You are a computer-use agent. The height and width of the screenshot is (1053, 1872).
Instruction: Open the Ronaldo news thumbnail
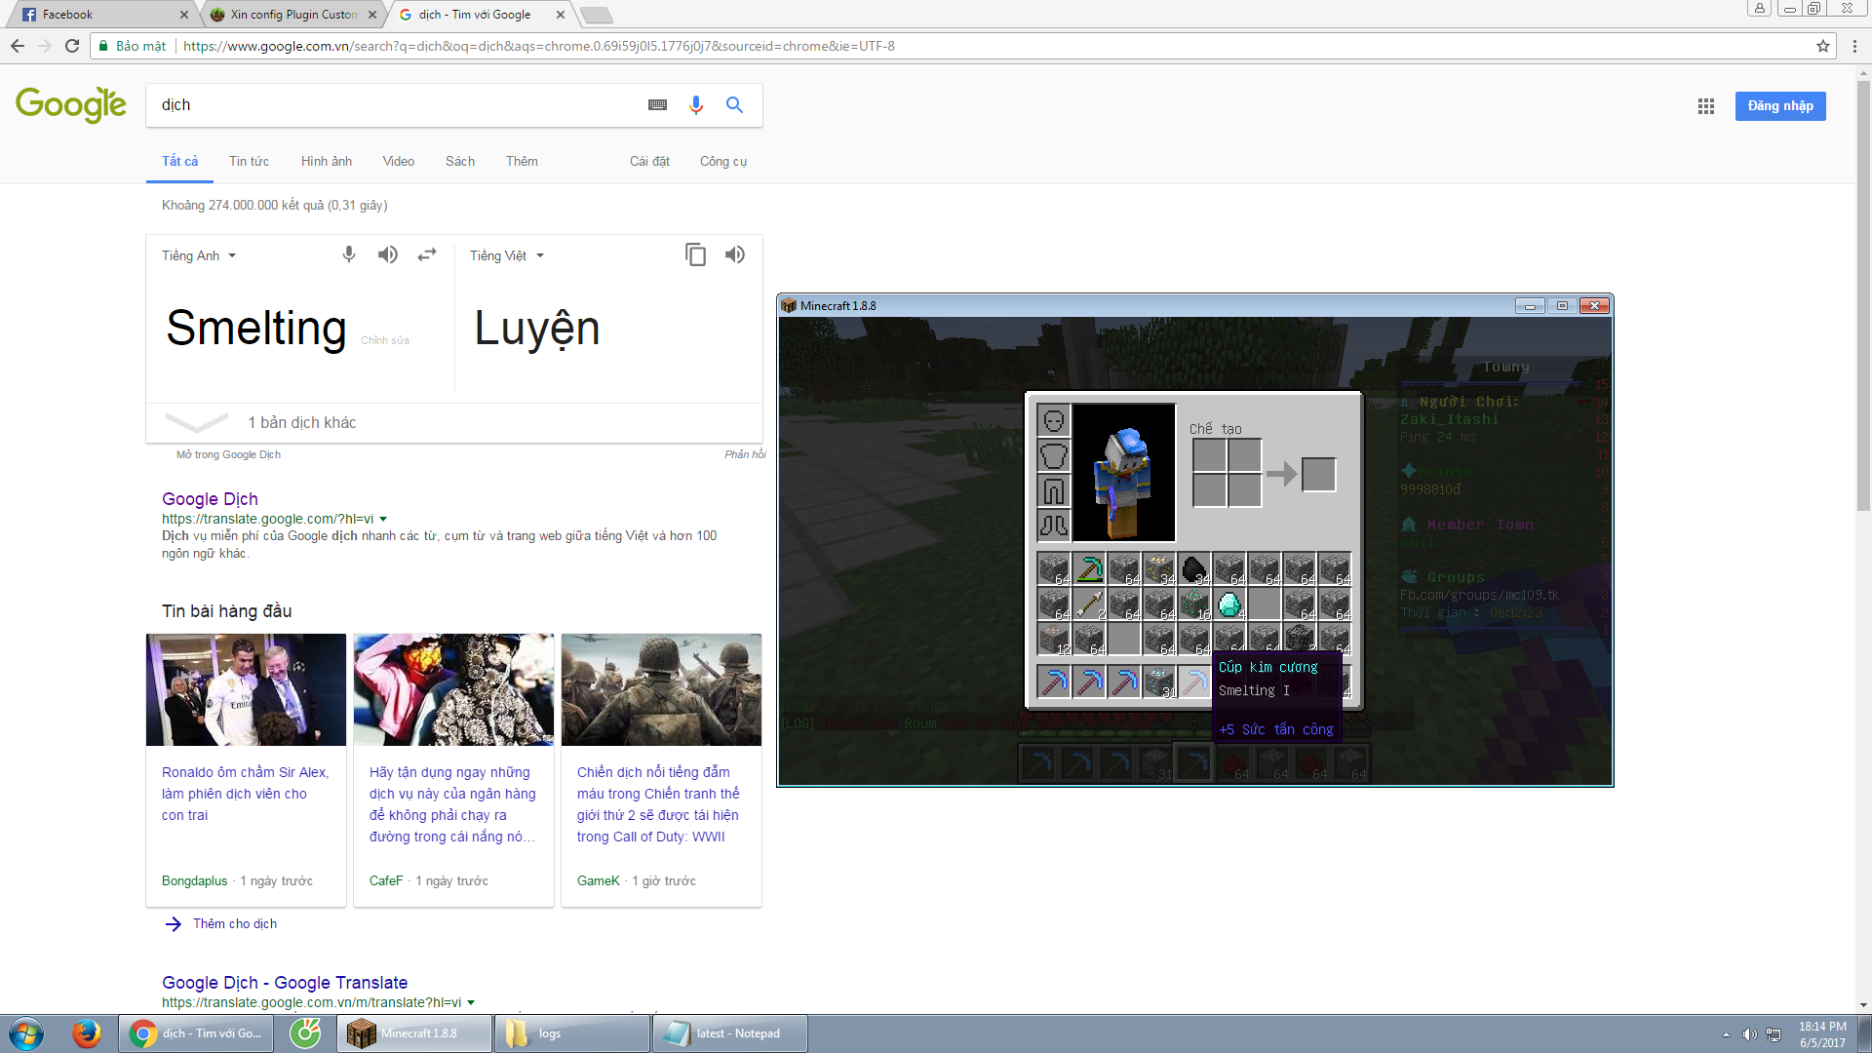[246, 689]
